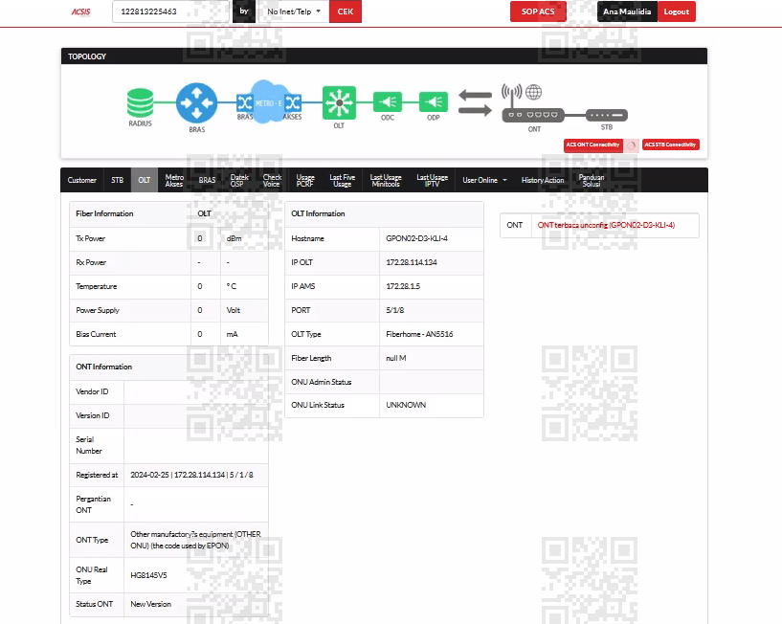Click the AKSES switch icon in topology
This screenshot has width=782, height=624.
293,102
